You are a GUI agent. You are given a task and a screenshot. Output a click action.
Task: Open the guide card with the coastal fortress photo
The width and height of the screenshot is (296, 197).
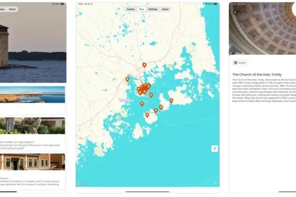33,100
